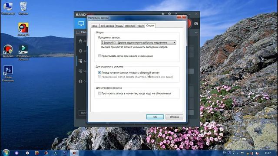This screenshot has height=156, width=278.
Task: Open the info About icon in Bandicam sidebar
Action: pos(80,81)
